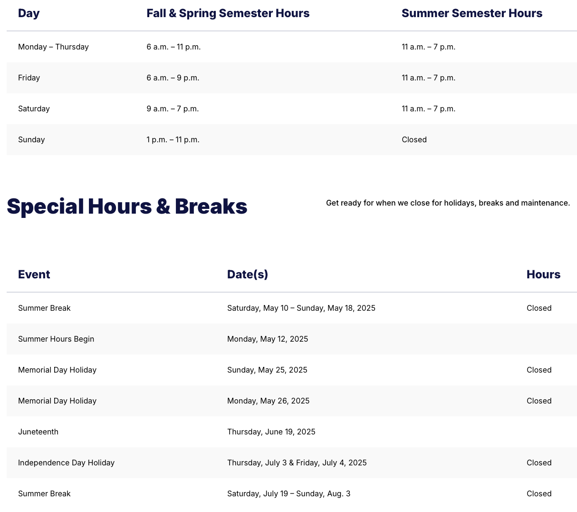Click Friday's 6 a.m. – 9 p.m. hours
This screenshot has height=512, width=577.
pos(173,78)
